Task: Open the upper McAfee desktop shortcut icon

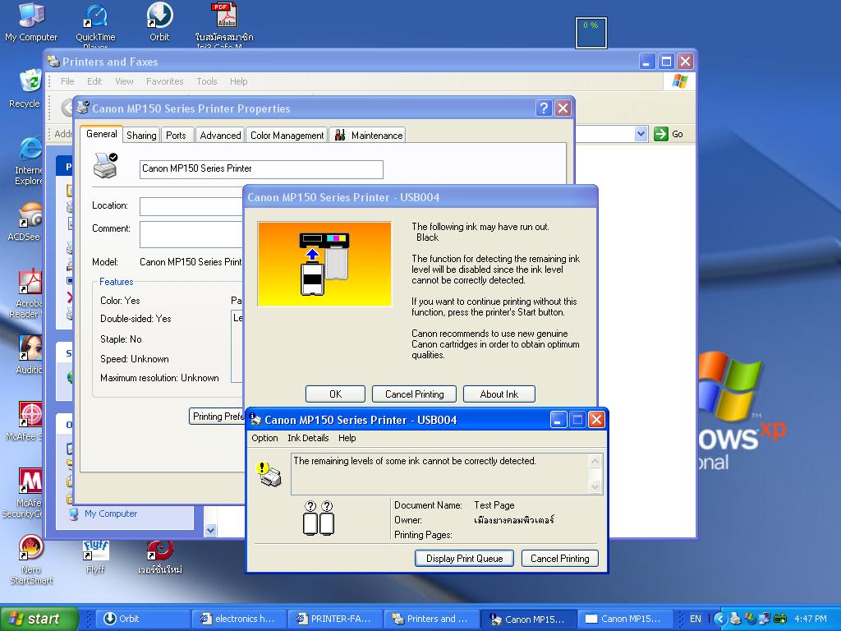Action: (25, 421)
